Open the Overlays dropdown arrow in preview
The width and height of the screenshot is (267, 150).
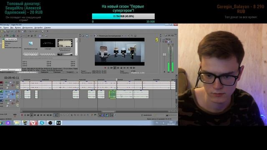click(128, 36)
